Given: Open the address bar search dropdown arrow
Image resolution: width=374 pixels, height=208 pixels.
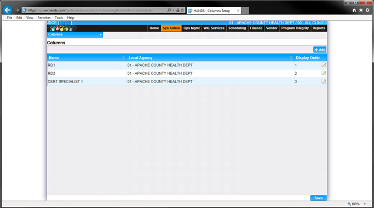Looking at the screenshot, I should pyautogui.click(x=174, y=10).
